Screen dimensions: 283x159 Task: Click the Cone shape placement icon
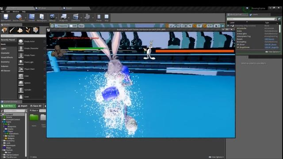[21, 97]
